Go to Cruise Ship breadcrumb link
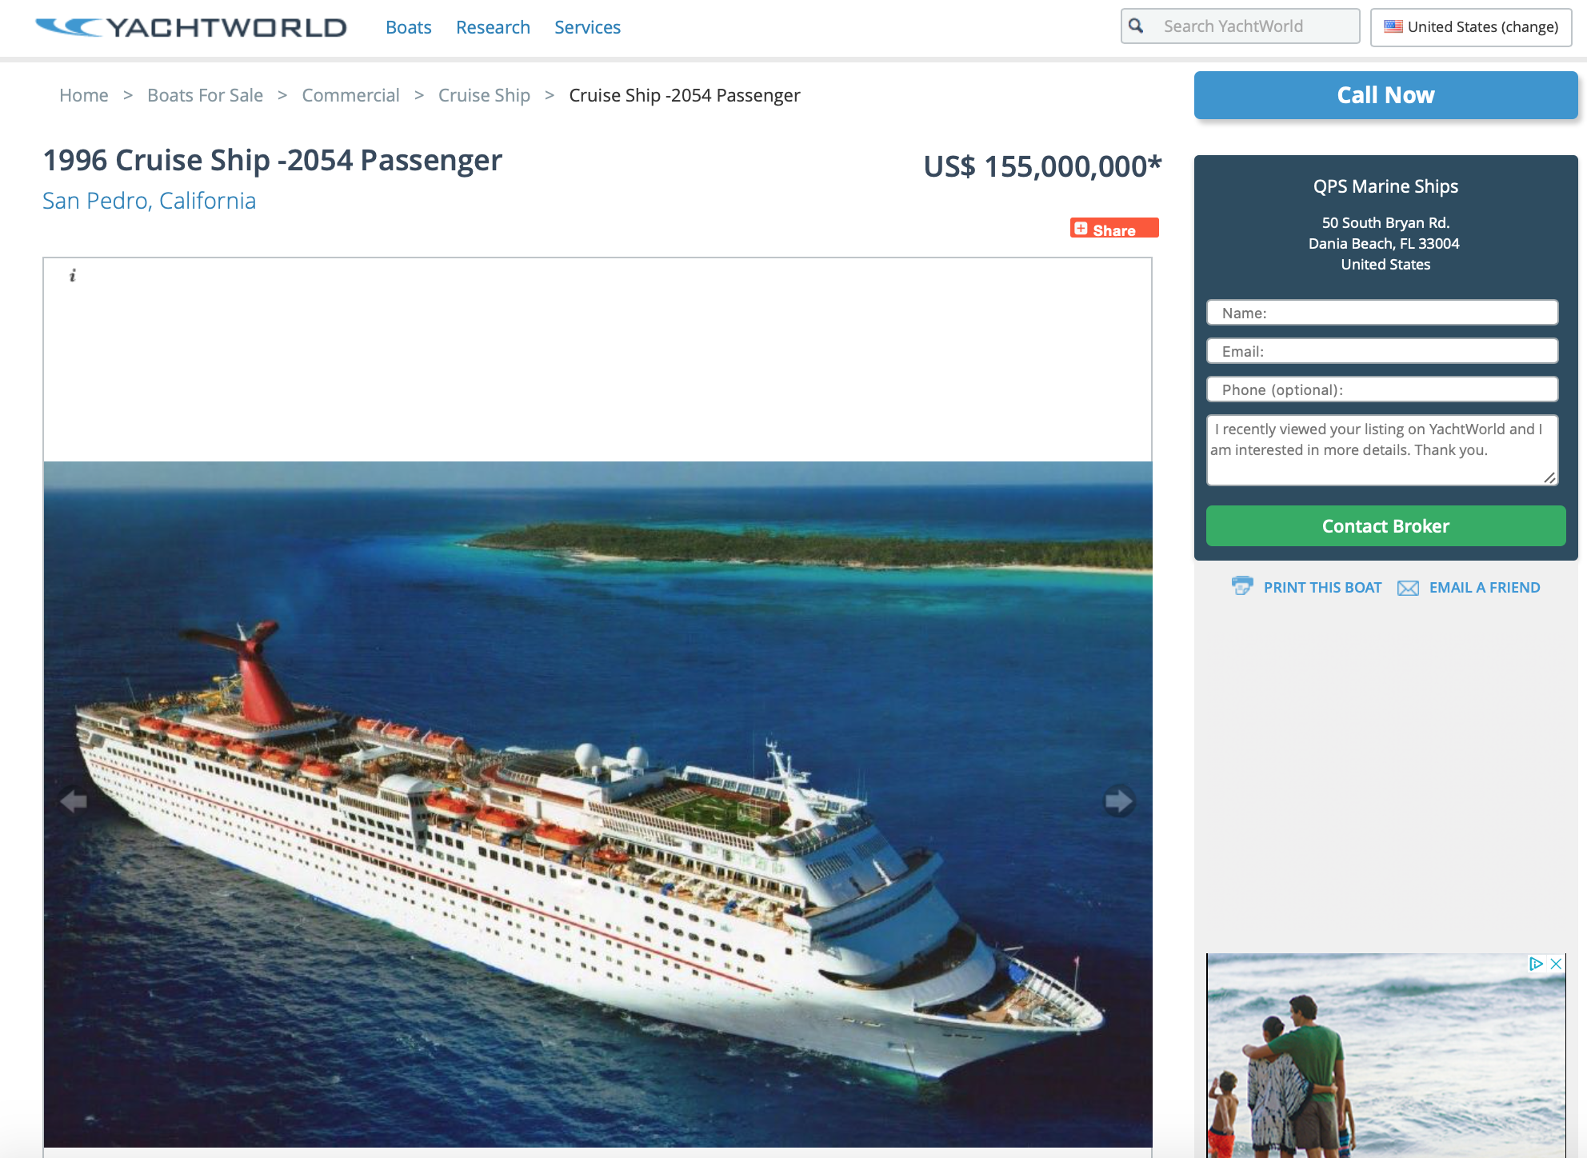Image resolution: width=1587 pixels, height=1158 pixels. pyautogui.click(x=484, y=95)
